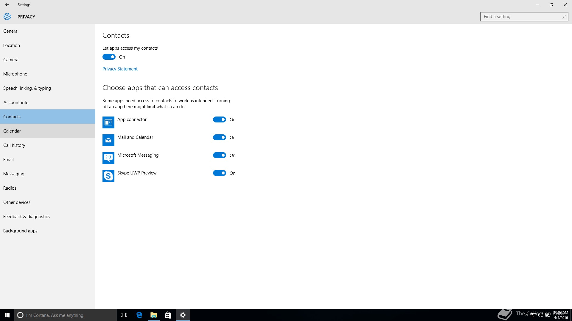Click the Privacy gear icon

7,17
